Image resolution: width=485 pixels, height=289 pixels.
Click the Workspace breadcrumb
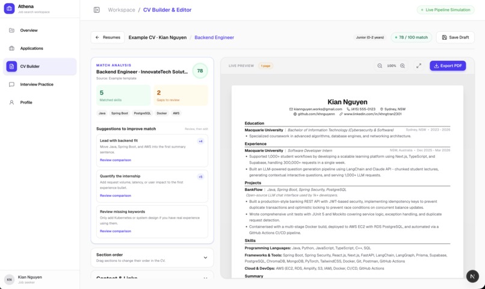122,10
